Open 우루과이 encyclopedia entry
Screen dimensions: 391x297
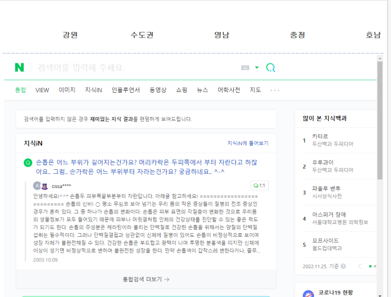tap(323, 162)
